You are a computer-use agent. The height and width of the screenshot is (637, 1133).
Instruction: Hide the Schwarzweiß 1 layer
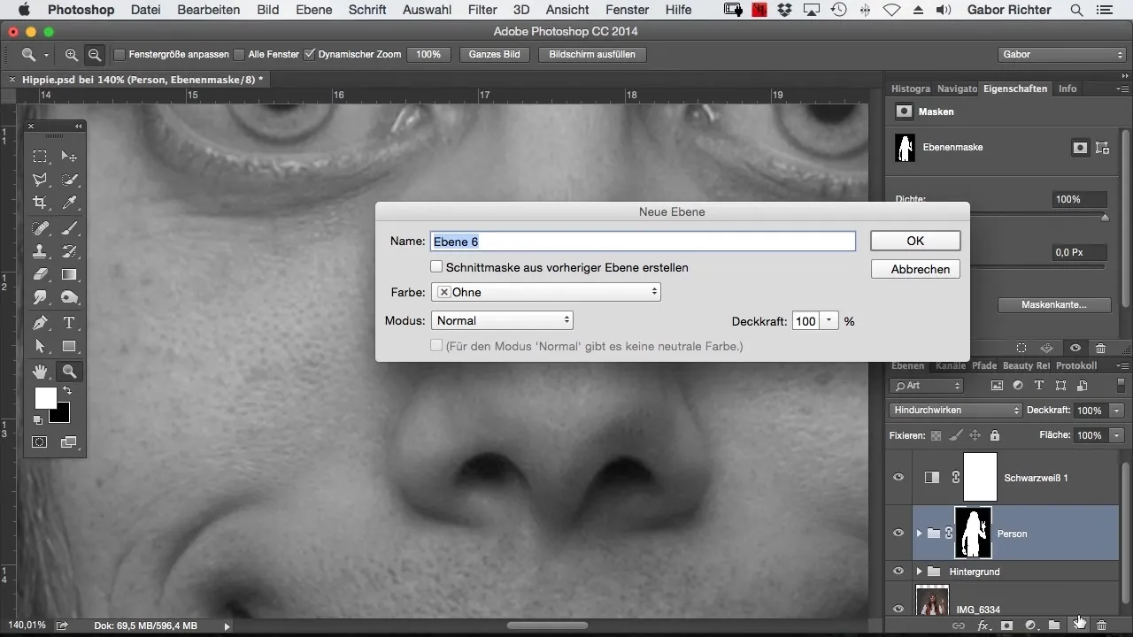tap(898, 478)
